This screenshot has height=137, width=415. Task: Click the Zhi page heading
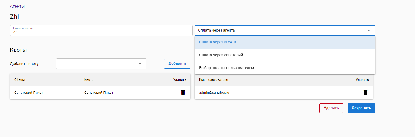point(15,17)
